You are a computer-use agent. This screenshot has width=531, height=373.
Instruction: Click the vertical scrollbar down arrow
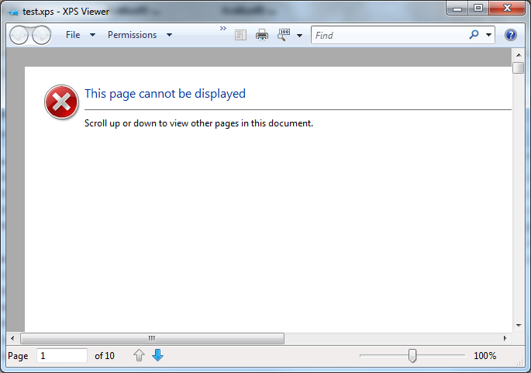click(519, 325)
